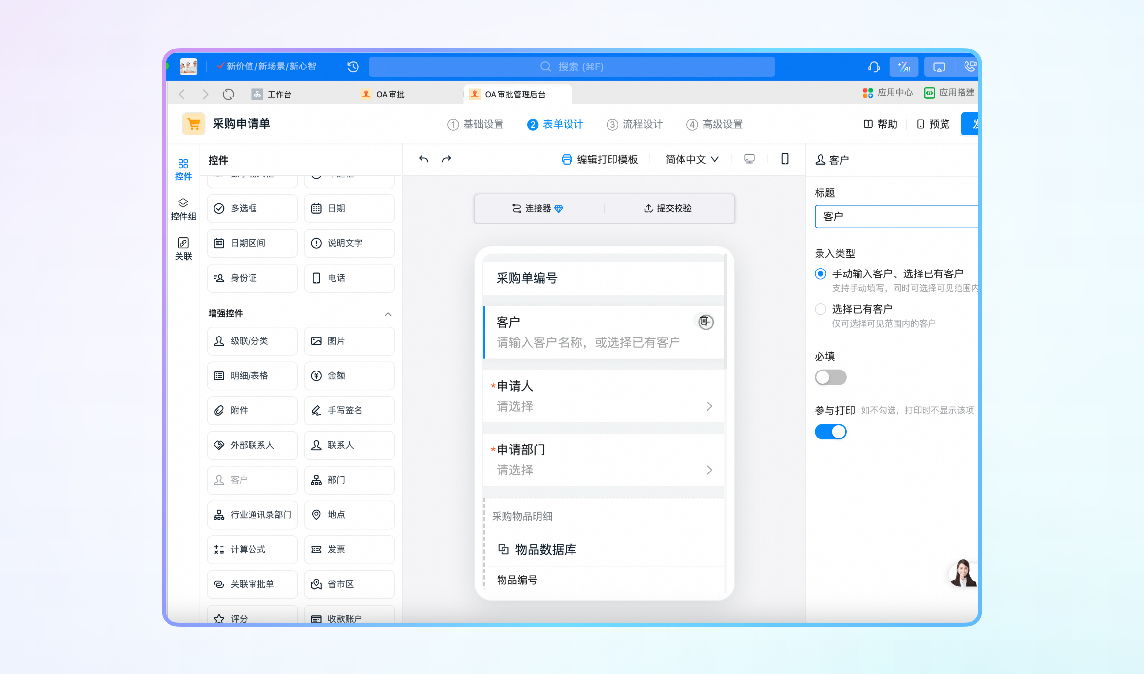Viewport: 1144px width, 674px height.
Task: Click 编辑打印模板 button
Action: tap(600, 159)
